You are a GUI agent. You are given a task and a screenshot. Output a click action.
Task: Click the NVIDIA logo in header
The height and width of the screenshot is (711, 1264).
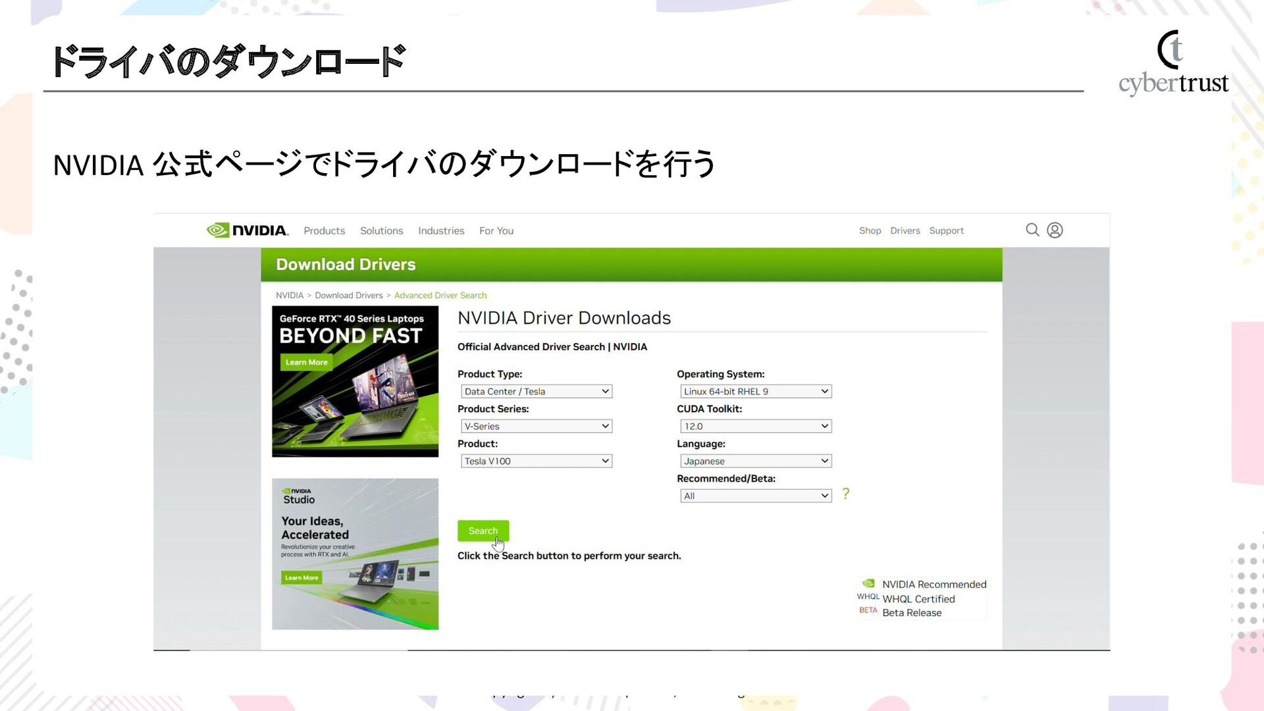point(248,230)
